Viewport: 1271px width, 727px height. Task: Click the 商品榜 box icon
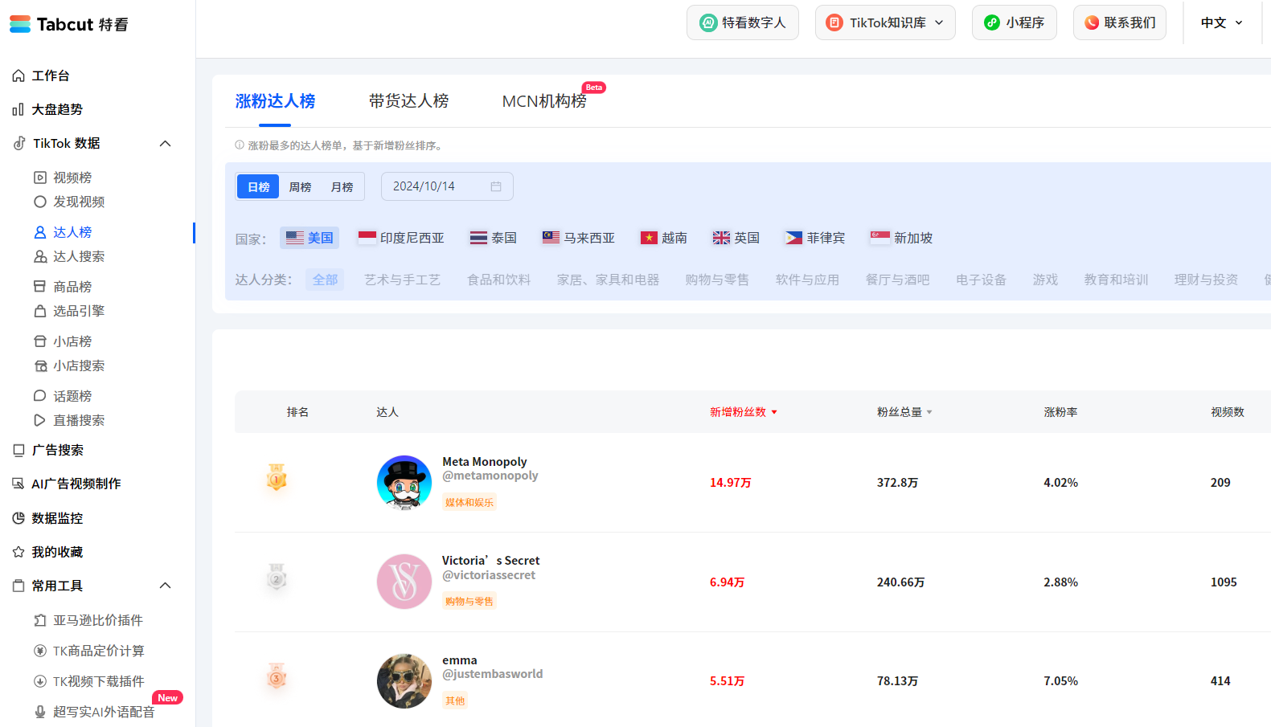click(40, 287)
